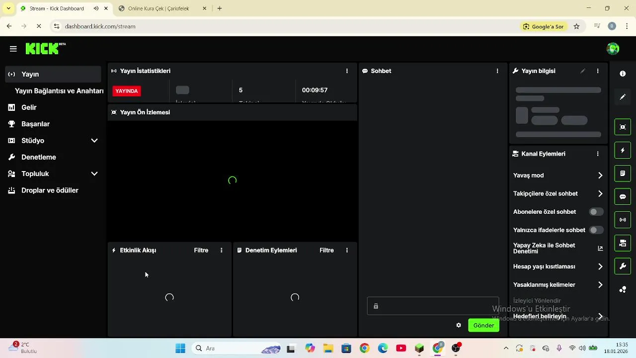Click the Google'a Sor button

[544, 26]
